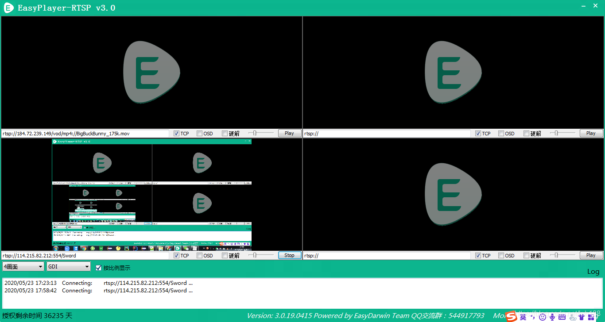Click the 114.215.82.212:554/Sword URL field
This screenshot has height=322, width=605.
[x=85, y=255]
